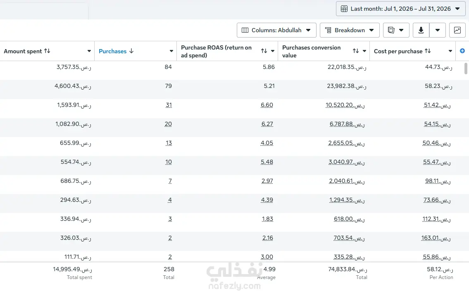Select ROAS value 5.86

point(269,67)
